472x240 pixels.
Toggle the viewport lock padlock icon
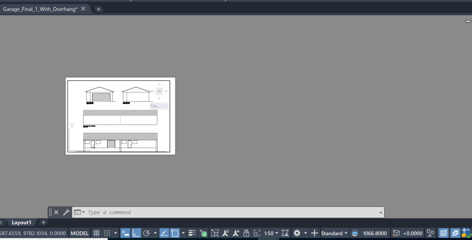click(x=246, y=233)
